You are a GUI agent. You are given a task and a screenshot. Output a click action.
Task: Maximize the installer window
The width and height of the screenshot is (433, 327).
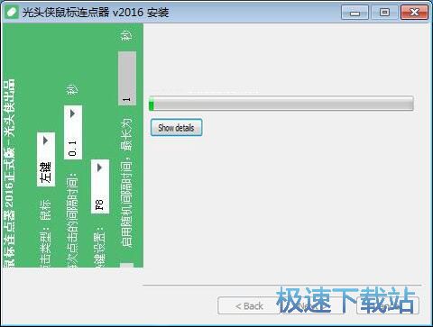tap(384, 13)
